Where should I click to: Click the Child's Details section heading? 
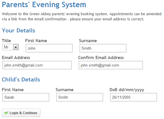click(21, 79)
